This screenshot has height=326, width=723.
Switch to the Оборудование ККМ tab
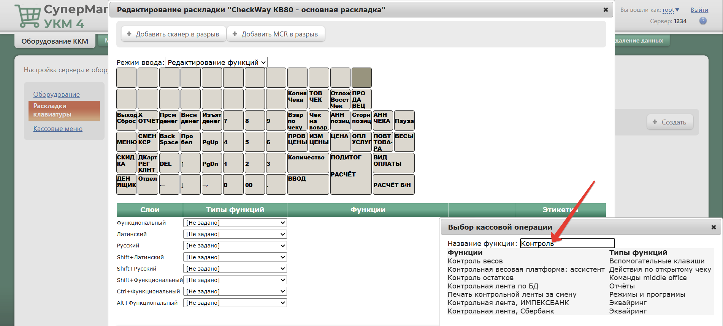pyautogui.click(x=55, y=41)
